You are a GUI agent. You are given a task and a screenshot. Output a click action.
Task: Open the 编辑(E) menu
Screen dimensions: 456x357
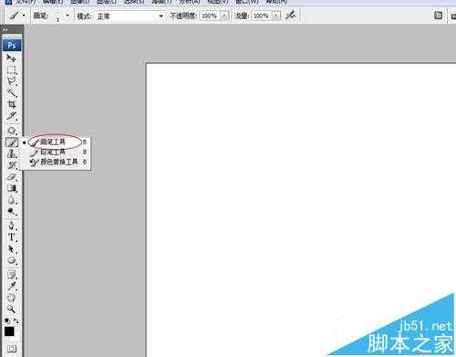(53, 2)
